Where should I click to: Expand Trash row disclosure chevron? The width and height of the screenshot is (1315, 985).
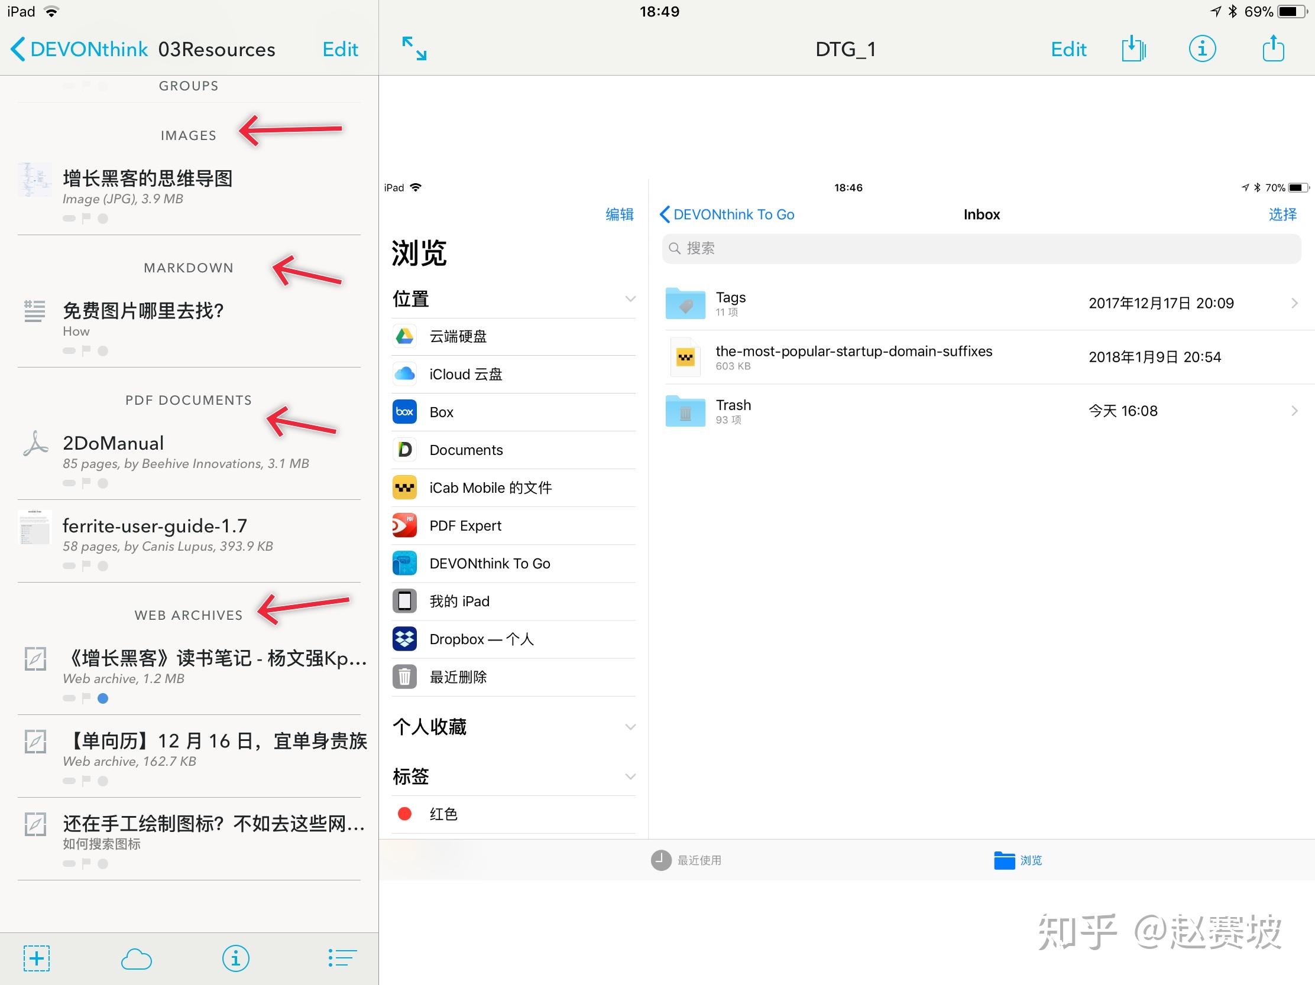[x=1294, y=411]
